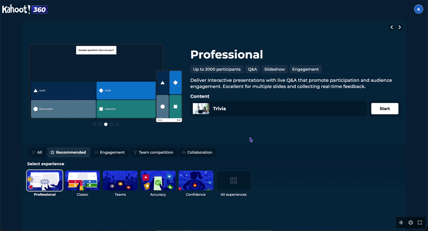The height and width of the screenshot is (231, 428).
Task: Go to next experience with right arrow
Action: [x=400, y=27]
